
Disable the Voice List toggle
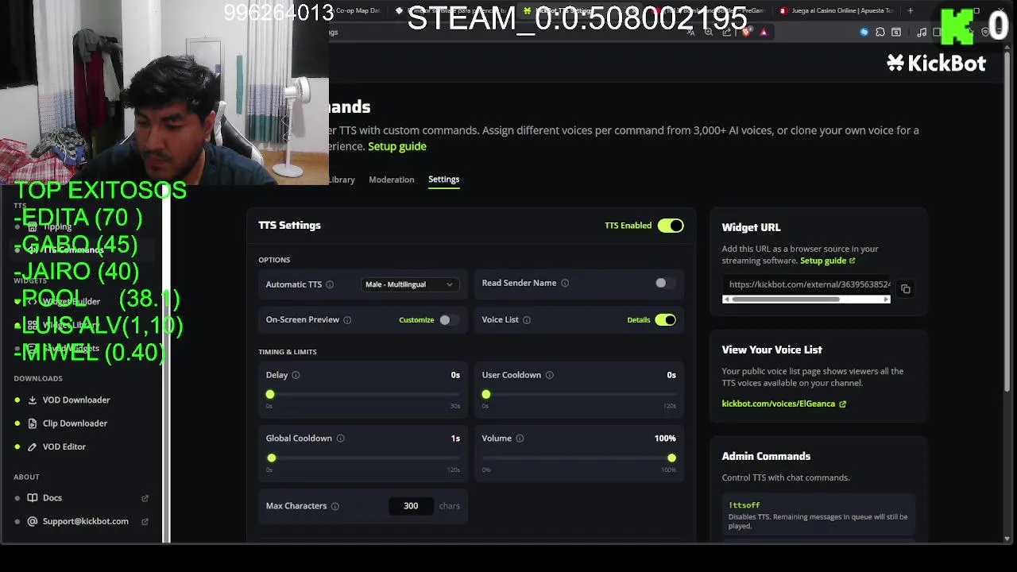click(x=665, y=320)
